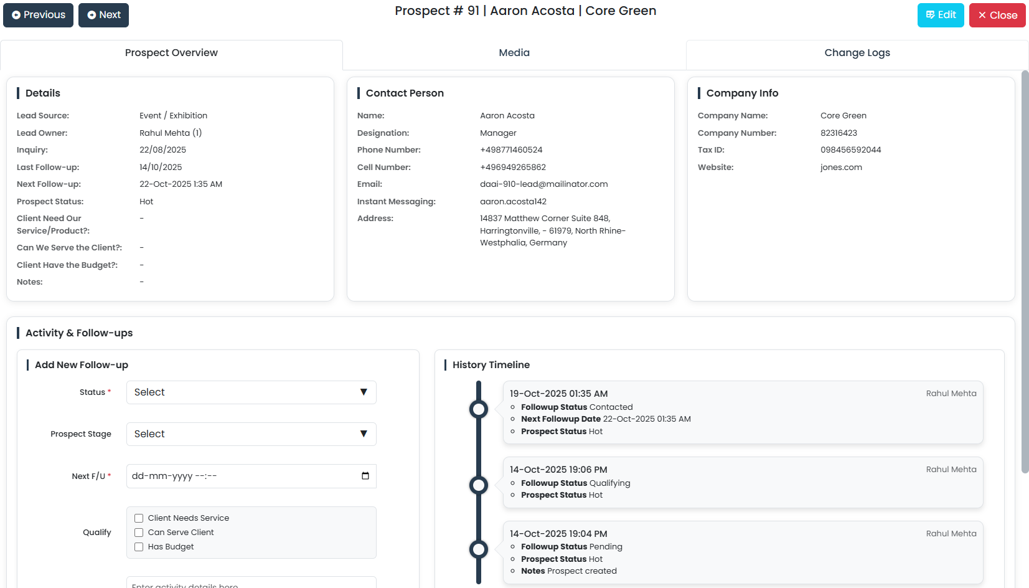Switch to the Media tab
This screenshot has width=1029, height=588.
click(514, 53)
